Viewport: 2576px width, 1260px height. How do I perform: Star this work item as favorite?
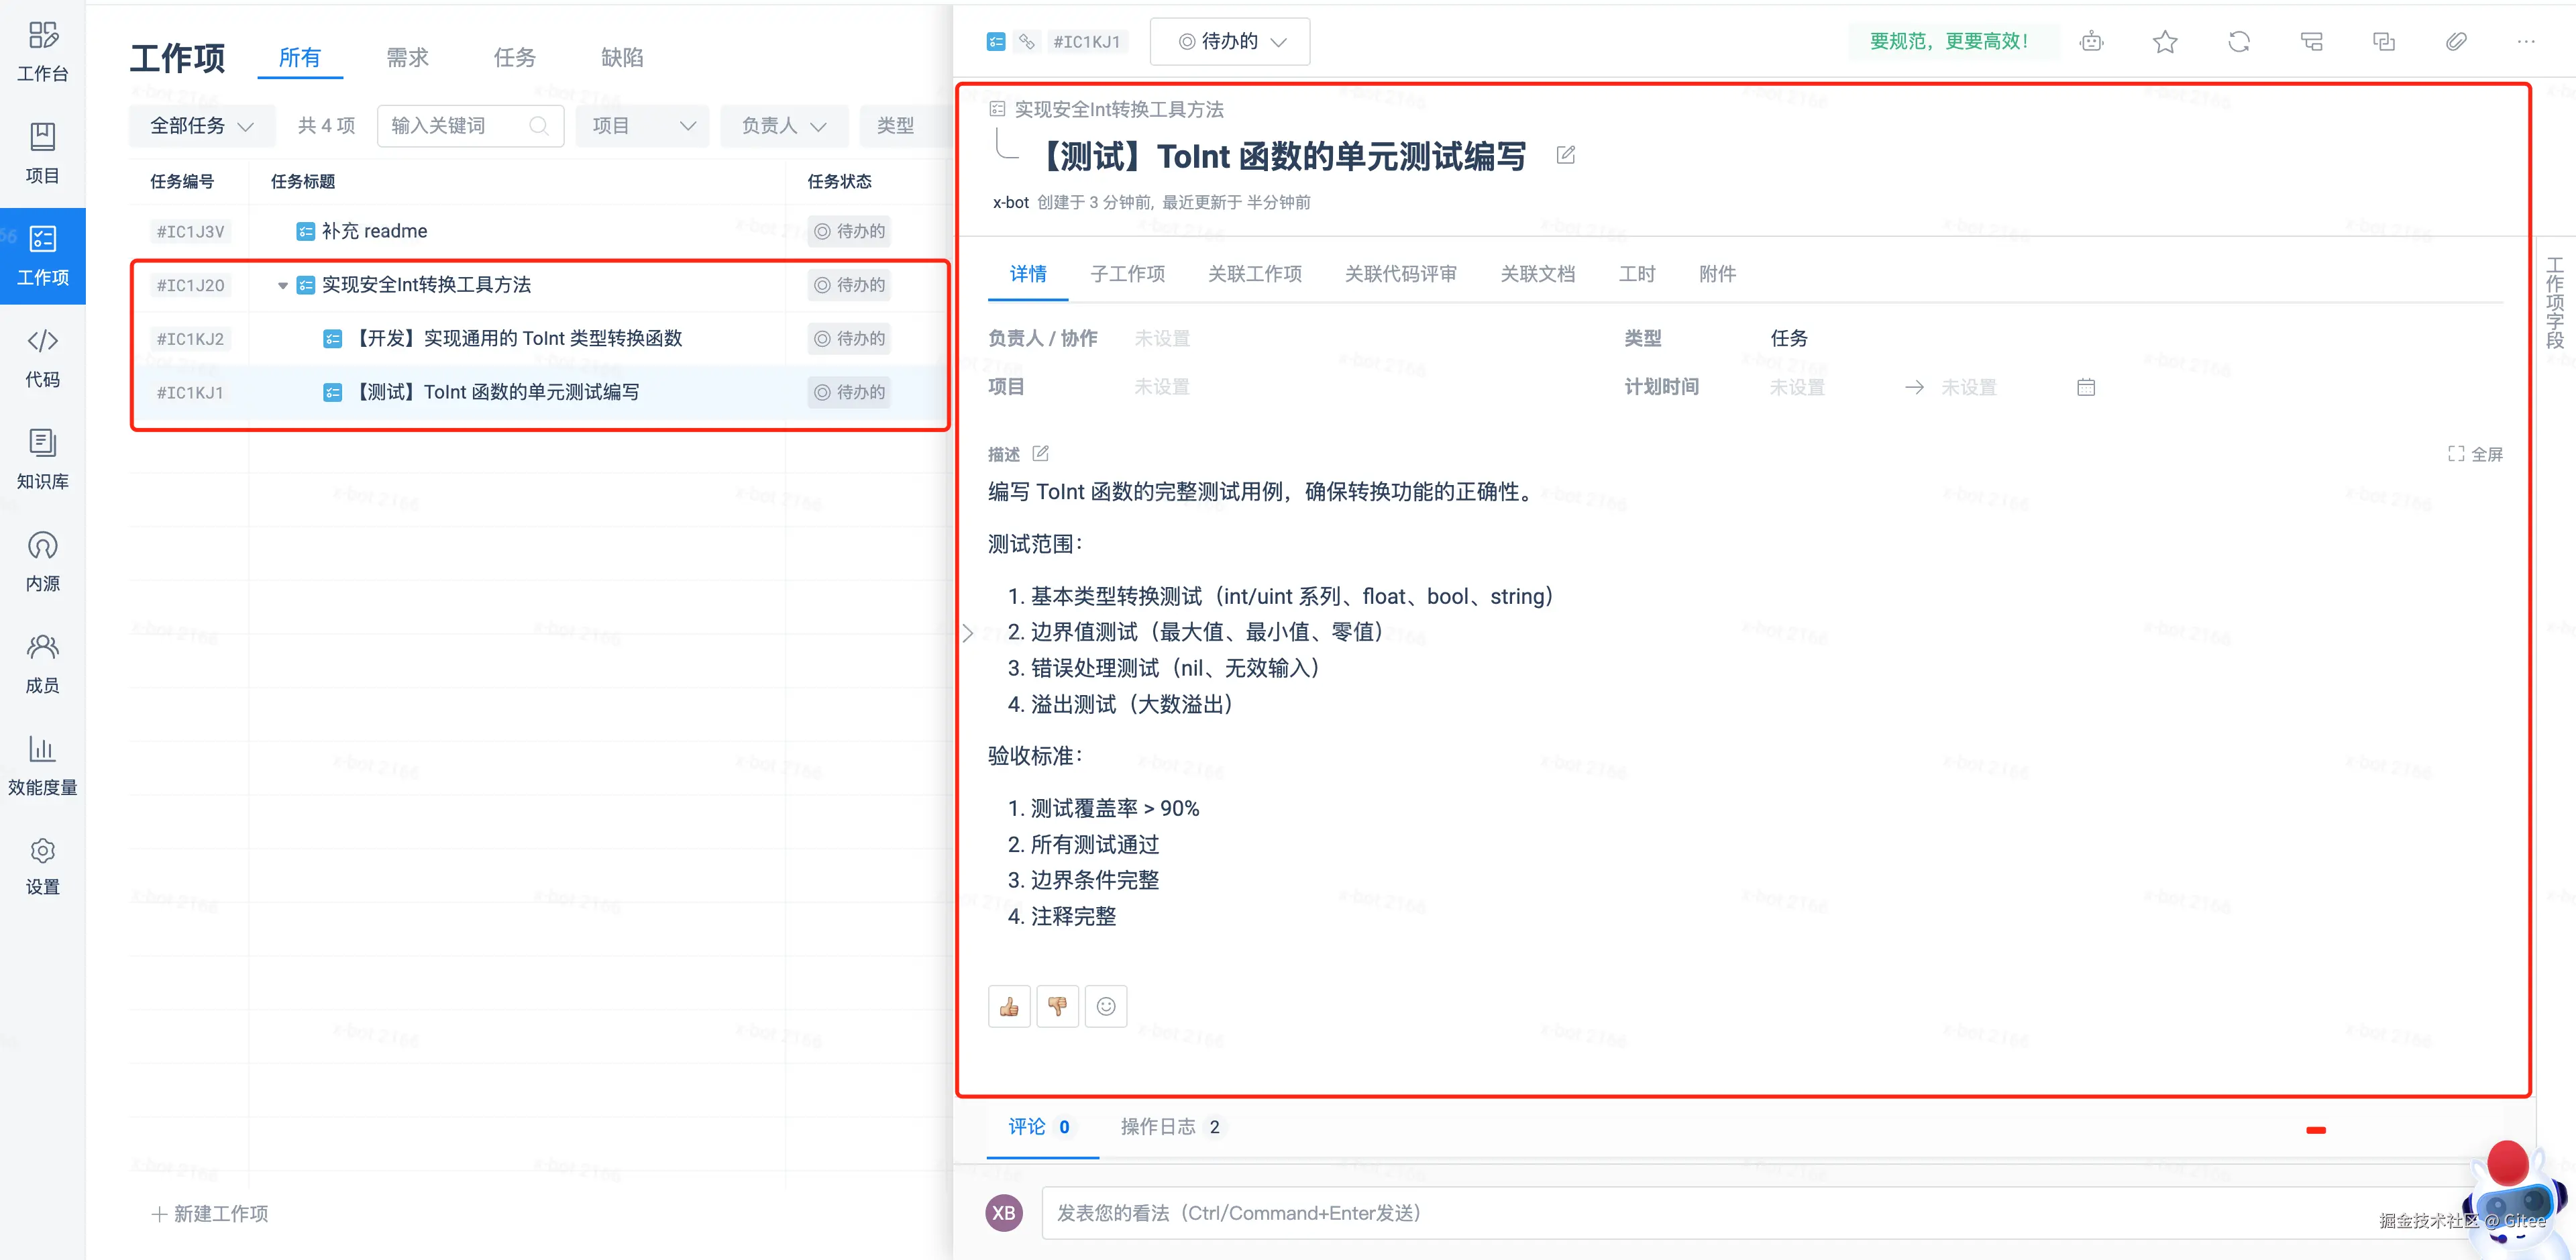click(x=2165, y=42)
